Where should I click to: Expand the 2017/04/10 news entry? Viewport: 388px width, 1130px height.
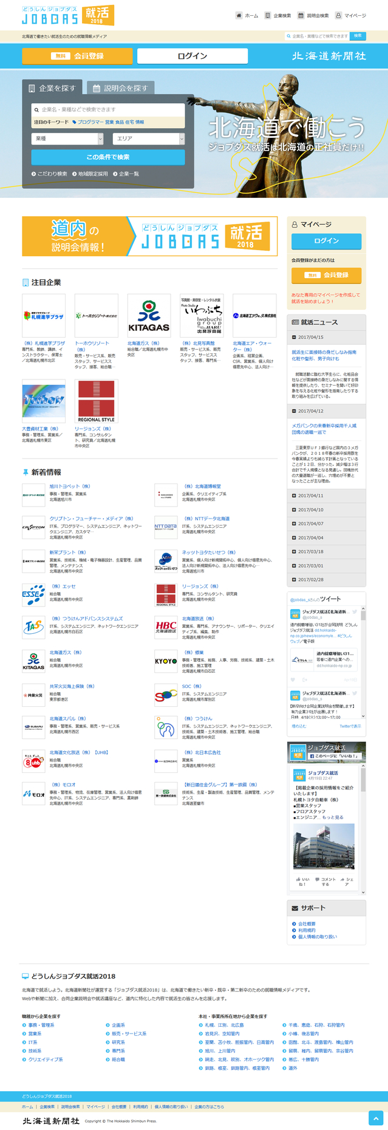pos(327,509)
